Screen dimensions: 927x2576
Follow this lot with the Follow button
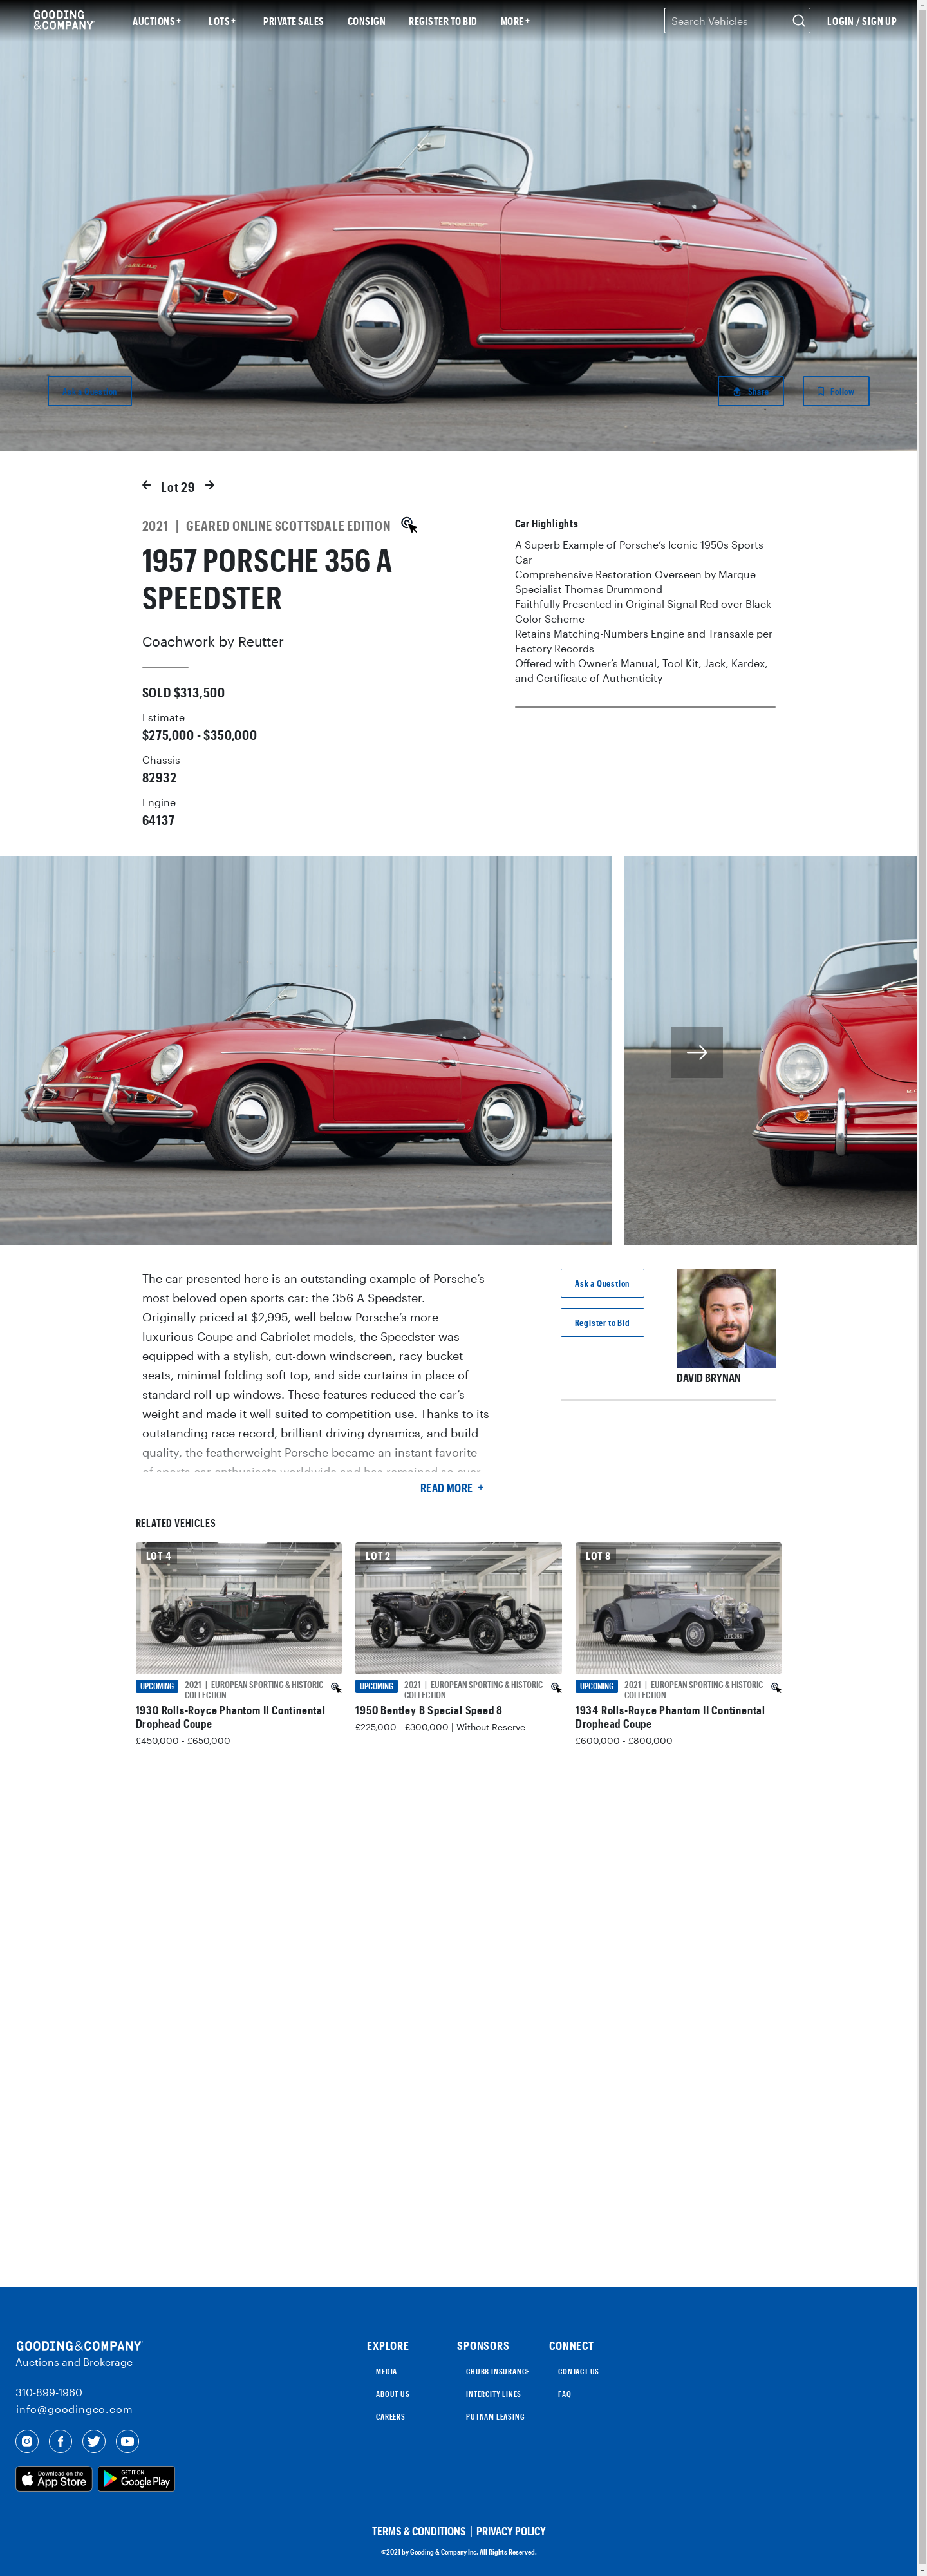[x=836, y=391]
